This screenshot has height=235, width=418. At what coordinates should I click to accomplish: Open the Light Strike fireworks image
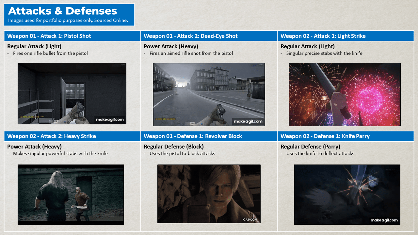pos(345,94)
